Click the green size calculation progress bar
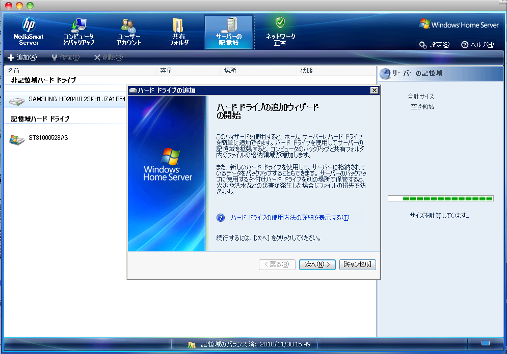This screenshot has width=507, height=354. tap(440, 198)
